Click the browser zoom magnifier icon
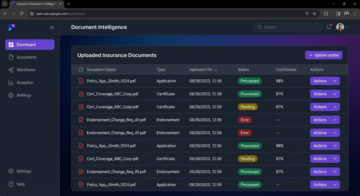Screen dimensions: 360x196 (307, 14)
